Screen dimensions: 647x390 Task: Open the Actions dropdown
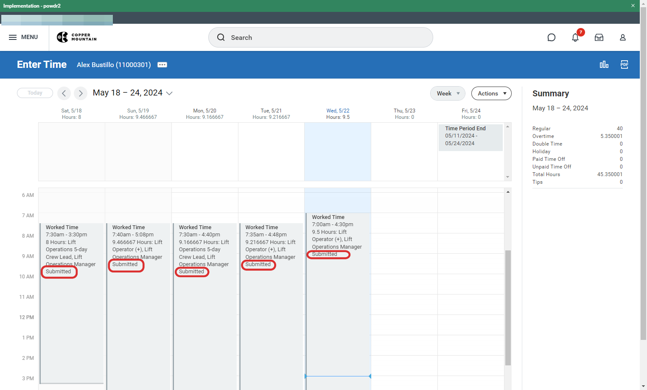click(x=491, y=93)
